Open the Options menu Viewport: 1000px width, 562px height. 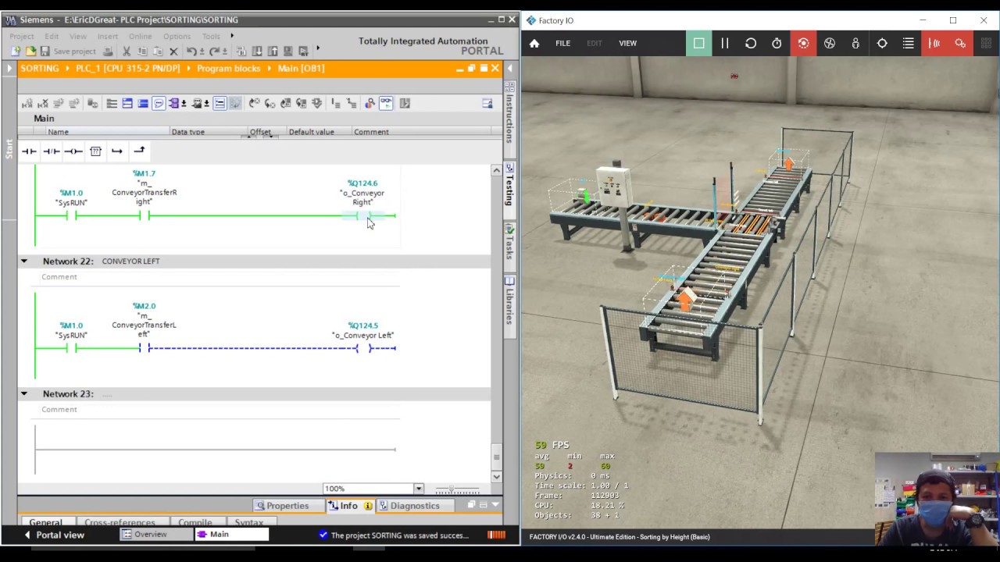coord(177,36)
